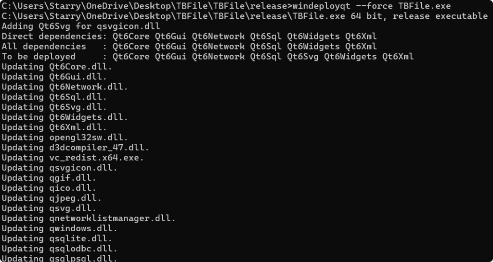Viewport: 493px width, 262px height.
Task: Click the 'Updating Qt6Core.dll.' line
Action: coord(57,66)
